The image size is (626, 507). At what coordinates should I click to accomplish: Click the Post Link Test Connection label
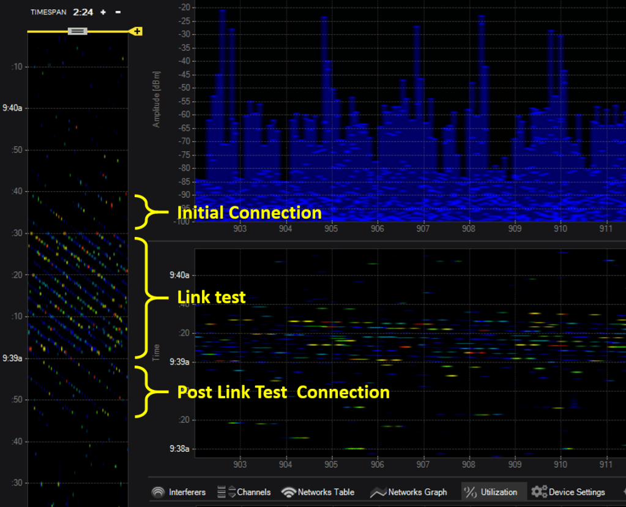click(x=283, y=392)
